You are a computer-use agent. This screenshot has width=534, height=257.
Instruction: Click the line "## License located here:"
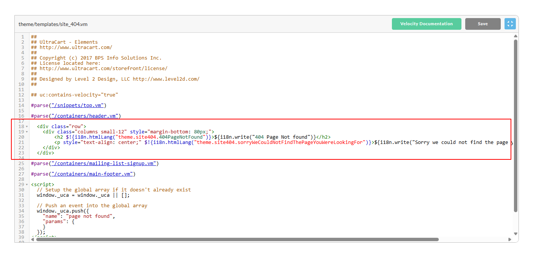(x=66, y=63)
